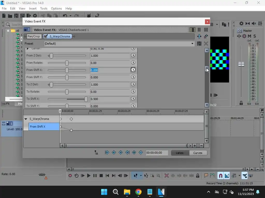Viewport: 265px width, 198px height.
Task: Toggle Automatic Crossfades icon
Action: pos(227,176)
